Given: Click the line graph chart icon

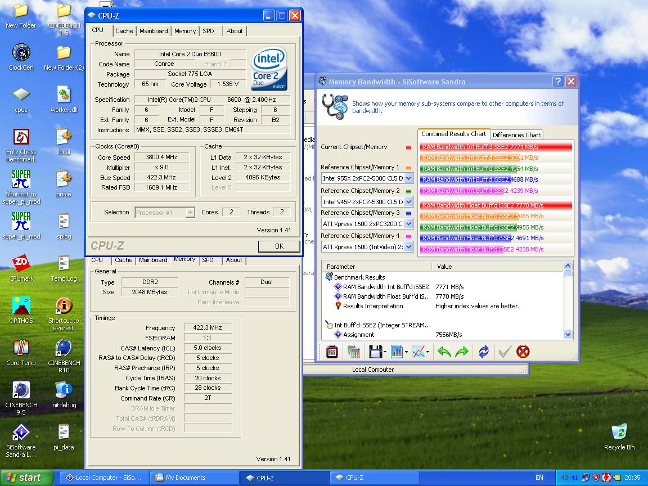Looking at the screenshot, I should 418,352.
